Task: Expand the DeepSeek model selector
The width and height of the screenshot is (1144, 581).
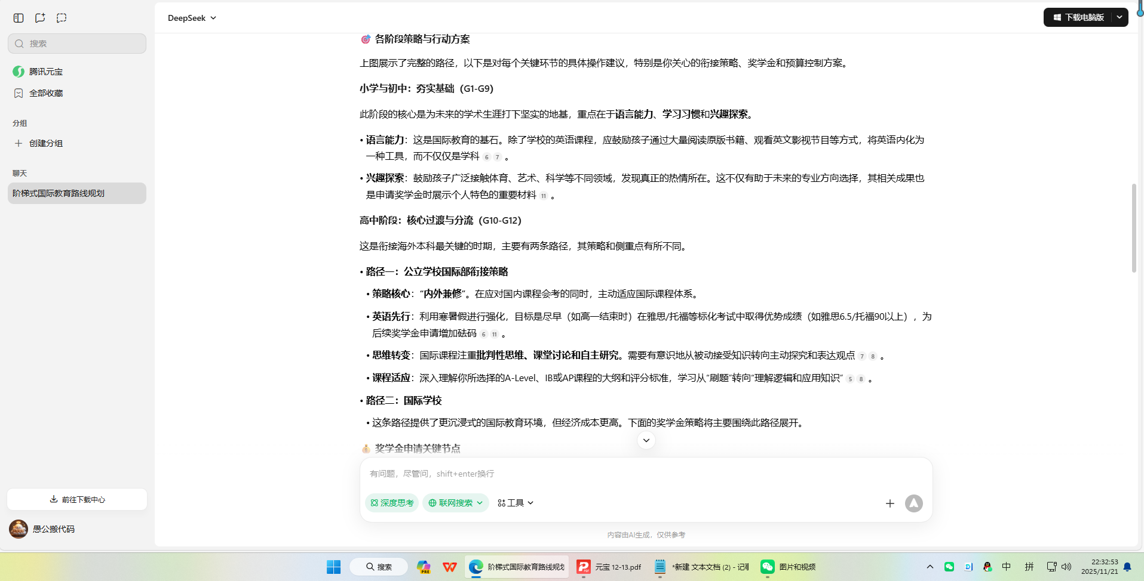Action: [191, 17]
